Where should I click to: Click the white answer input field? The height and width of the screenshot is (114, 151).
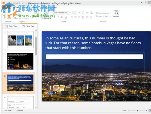click(x=94, y=57)
